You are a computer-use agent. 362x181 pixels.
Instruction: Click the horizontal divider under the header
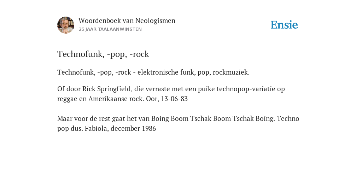[x=181, y=40]
